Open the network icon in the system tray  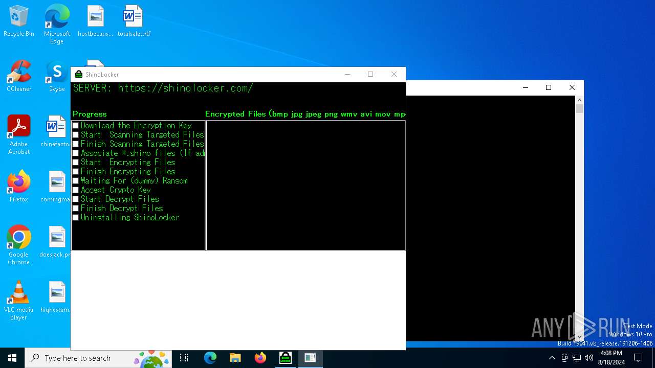point(577,358)
